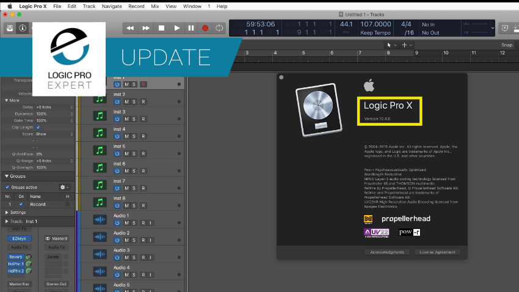Click the Reverb send button
The height and width of the screenshot is (292, 519).
[x=15, y=257]
